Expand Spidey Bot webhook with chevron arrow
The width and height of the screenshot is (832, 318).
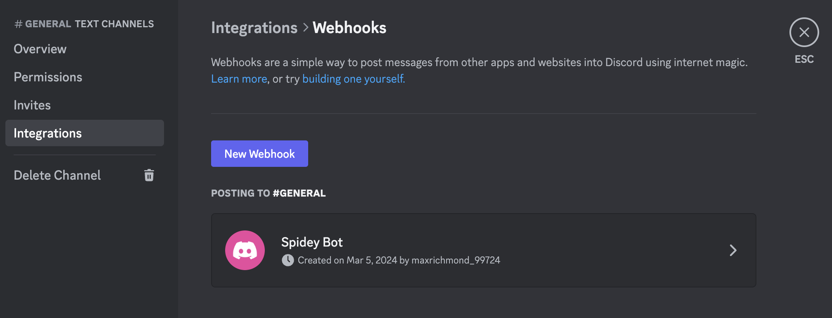(x=733, y=250)
